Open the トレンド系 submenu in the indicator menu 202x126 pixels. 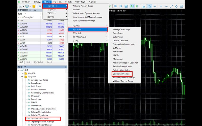click(88, 26)
